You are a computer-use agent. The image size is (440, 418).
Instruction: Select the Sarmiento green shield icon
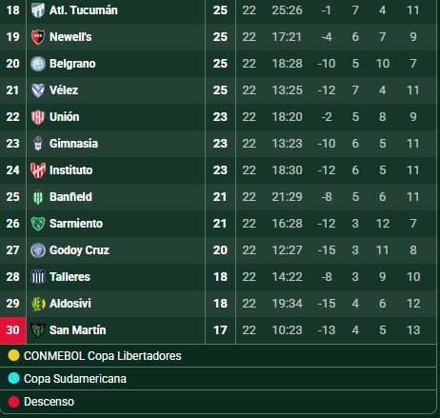coord(38,224)
